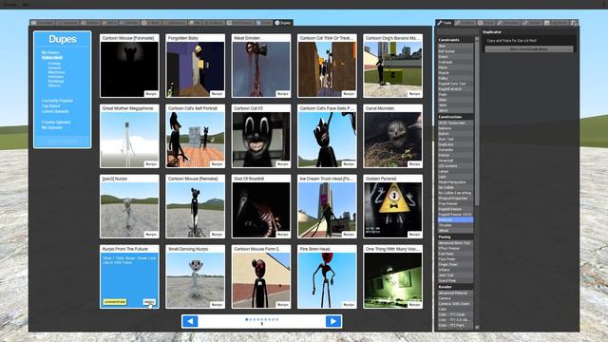608x342 pixels.
Task: Show Friends Uploads dupes
Action: (56, 123)
